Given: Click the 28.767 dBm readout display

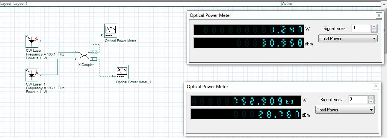Looking at the screenshot, I should tap(246, 114).
